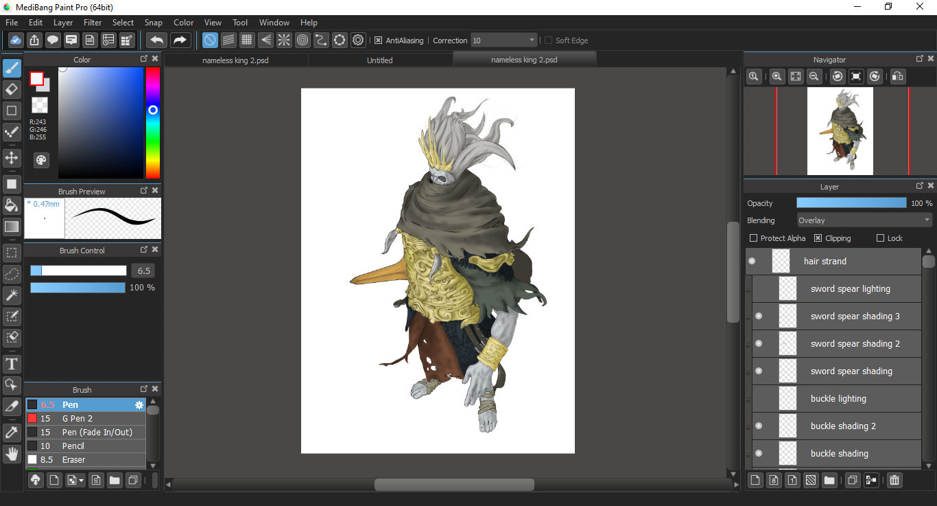This screenshot has width=937, height=506.
Task: Click the foreground color swatch
Action: pyautogui.click(x=36, y=78)
